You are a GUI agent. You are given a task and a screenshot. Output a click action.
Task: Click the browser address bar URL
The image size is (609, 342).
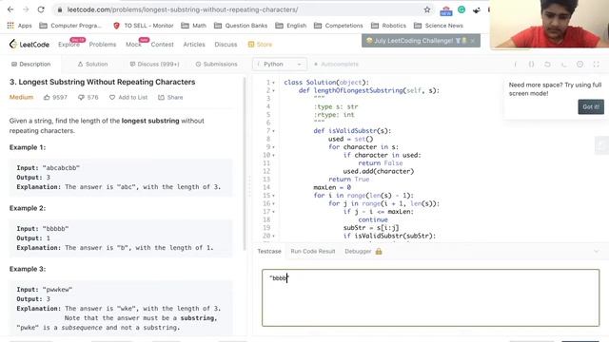(x=183, y=9)
